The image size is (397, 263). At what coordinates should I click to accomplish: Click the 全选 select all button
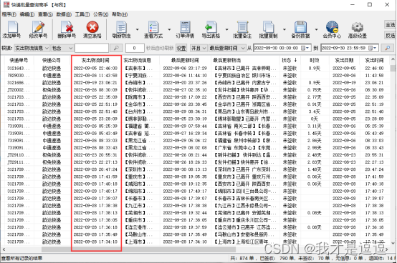(390, 25)
